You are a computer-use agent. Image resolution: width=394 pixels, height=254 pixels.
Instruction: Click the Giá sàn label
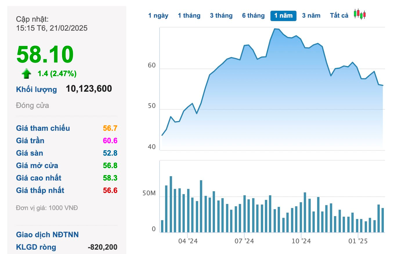(30, 153)
